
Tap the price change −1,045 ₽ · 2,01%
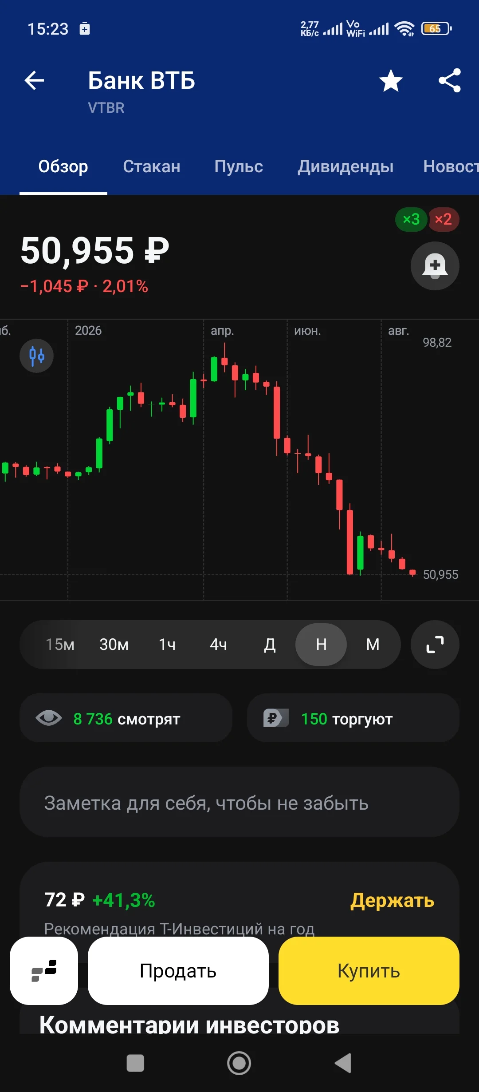point(84,286)
